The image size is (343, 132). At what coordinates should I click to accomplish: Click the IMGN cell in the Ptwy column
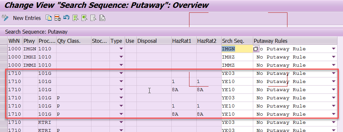coord(30,49)
